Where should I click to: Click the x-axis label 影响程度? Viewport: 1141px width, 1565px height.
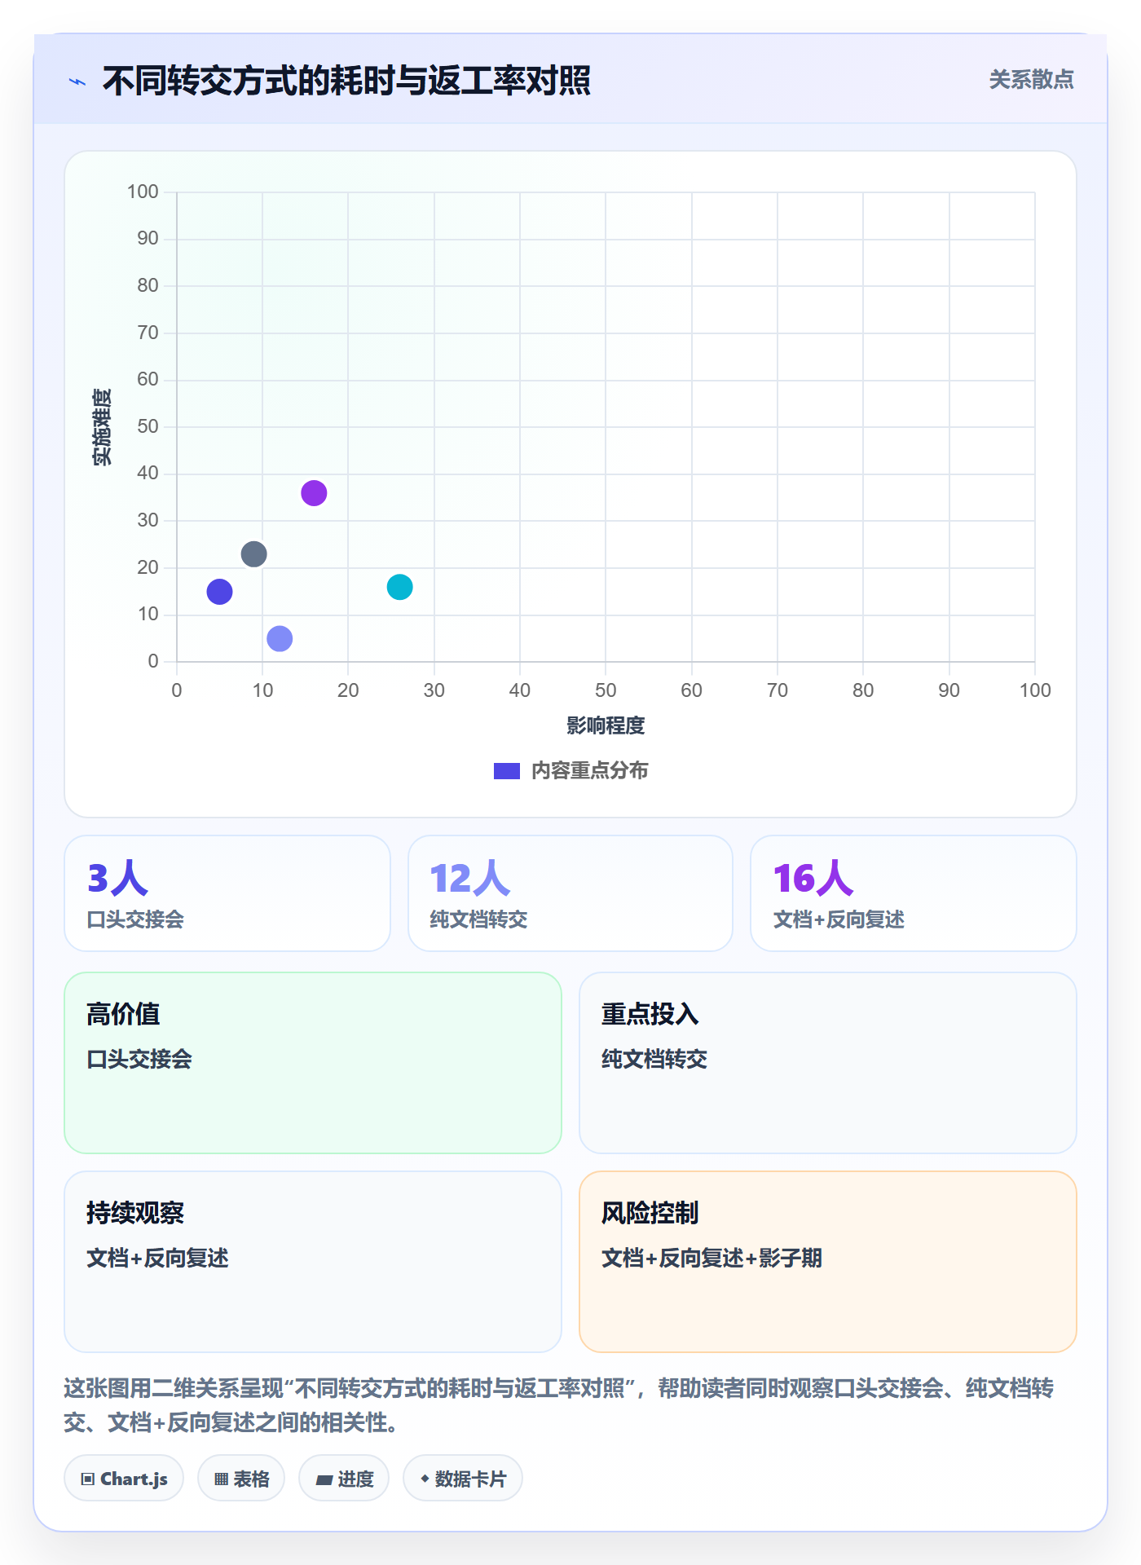tap(606, 725)
